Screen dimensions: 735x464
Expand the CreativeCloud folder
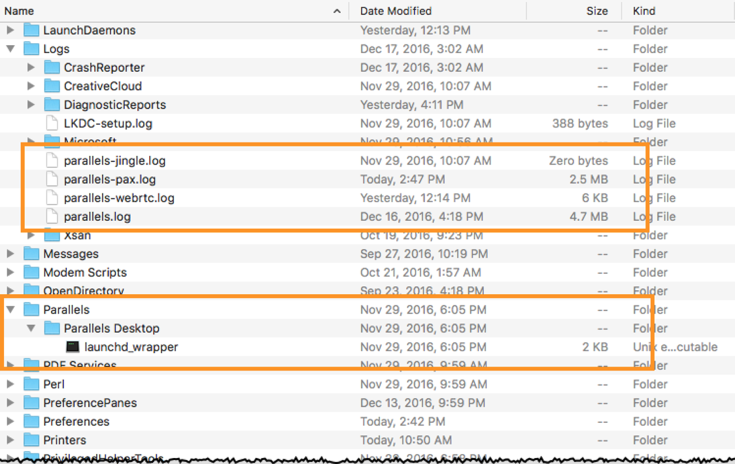pos(31,86)
